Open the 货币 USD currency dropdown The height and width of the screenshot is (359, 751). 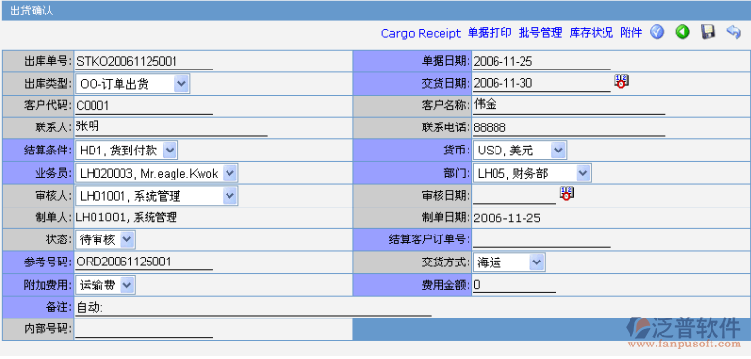coord(521,151)
